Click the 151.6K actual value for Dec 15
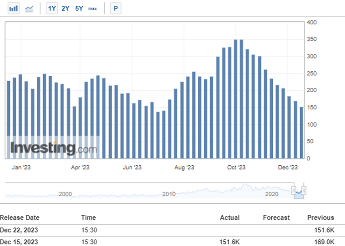345x246 pixels. click(230, 242)
